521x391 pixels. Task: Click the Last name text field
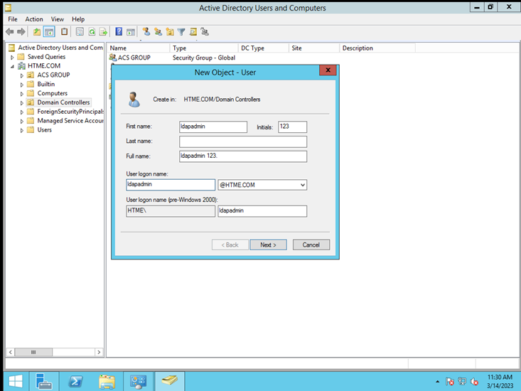click(243, 142)
